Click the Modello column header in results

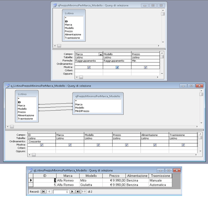click(x=91, y=176)
